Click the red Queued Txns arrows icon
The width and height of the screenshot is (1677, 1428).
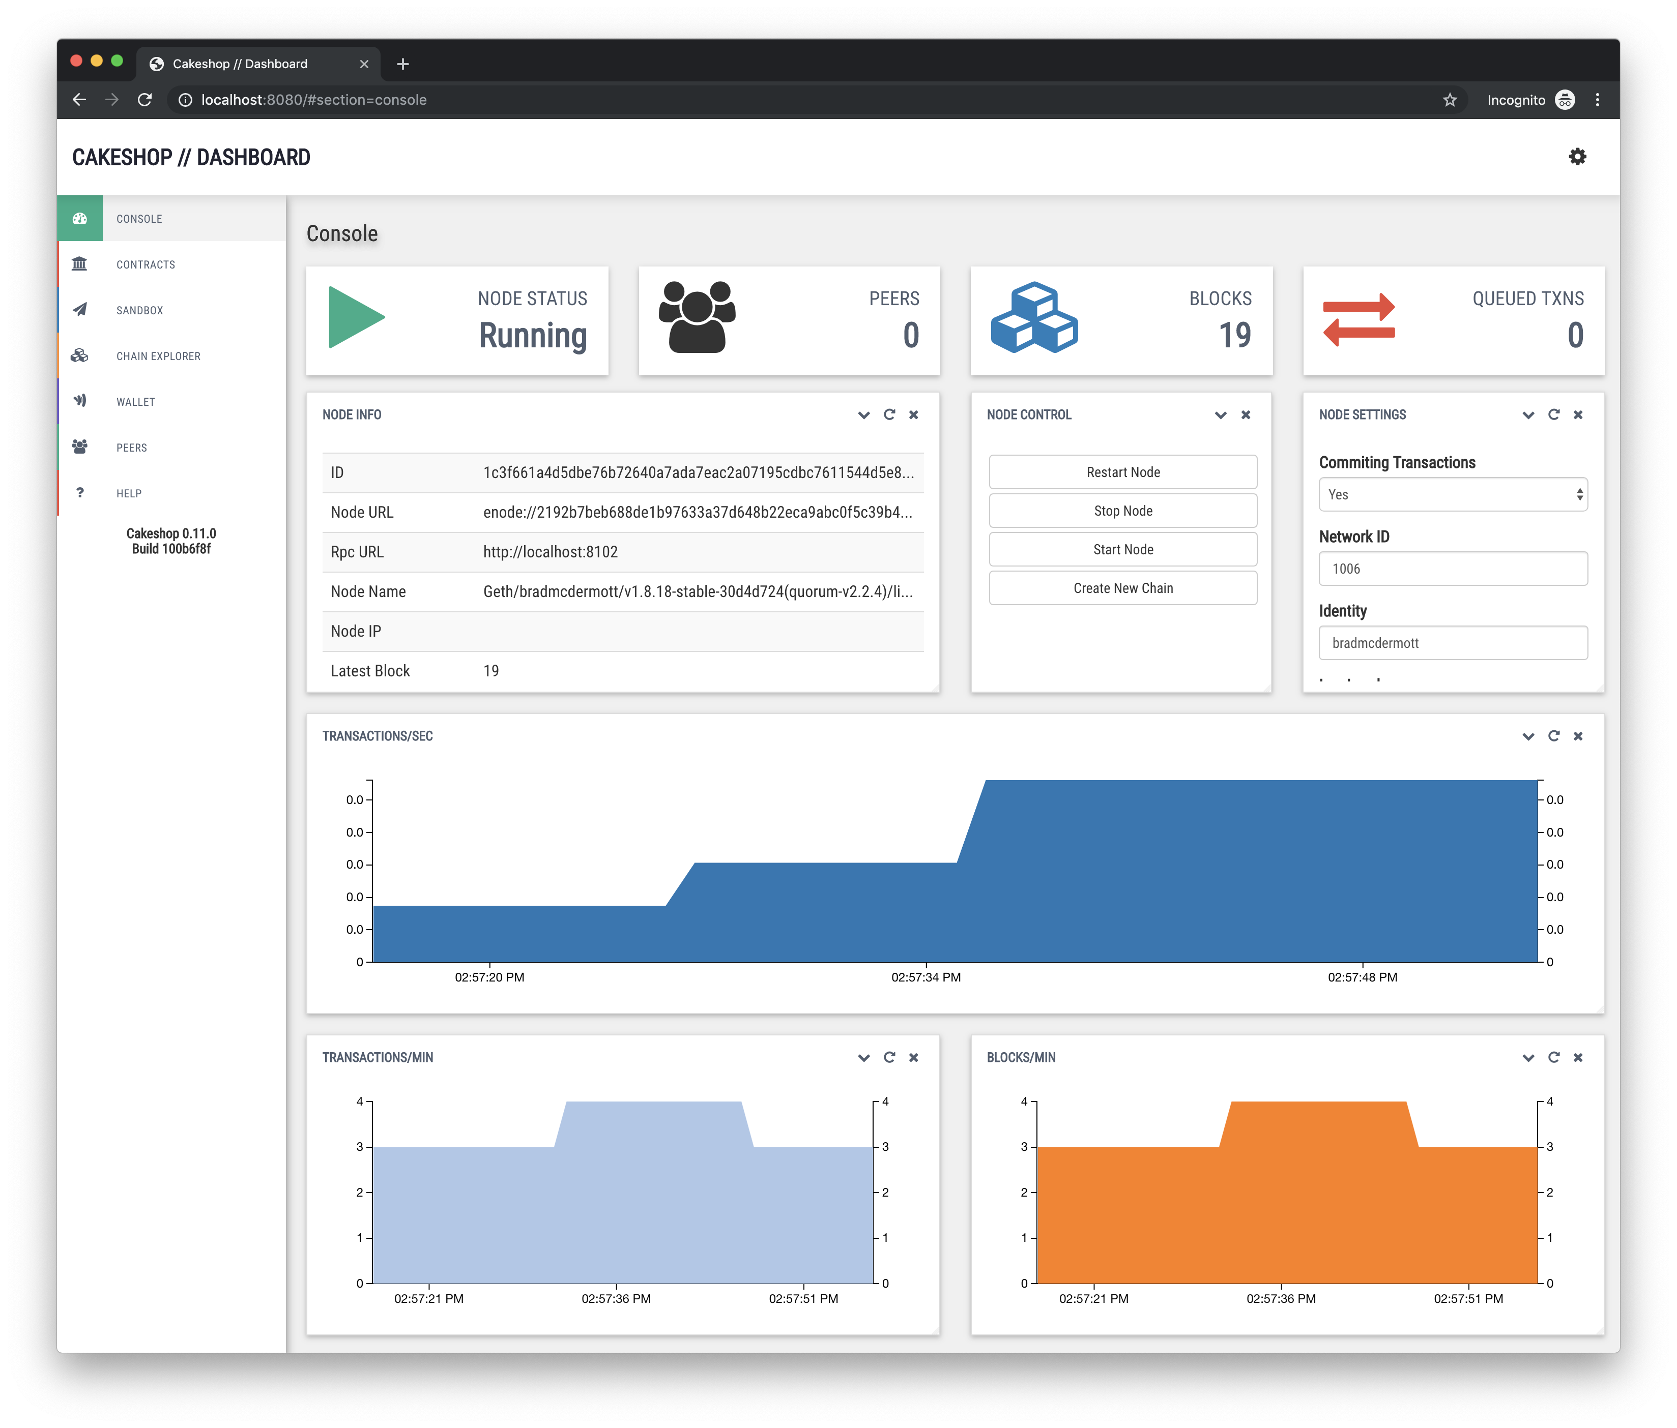coord(1359,319)
